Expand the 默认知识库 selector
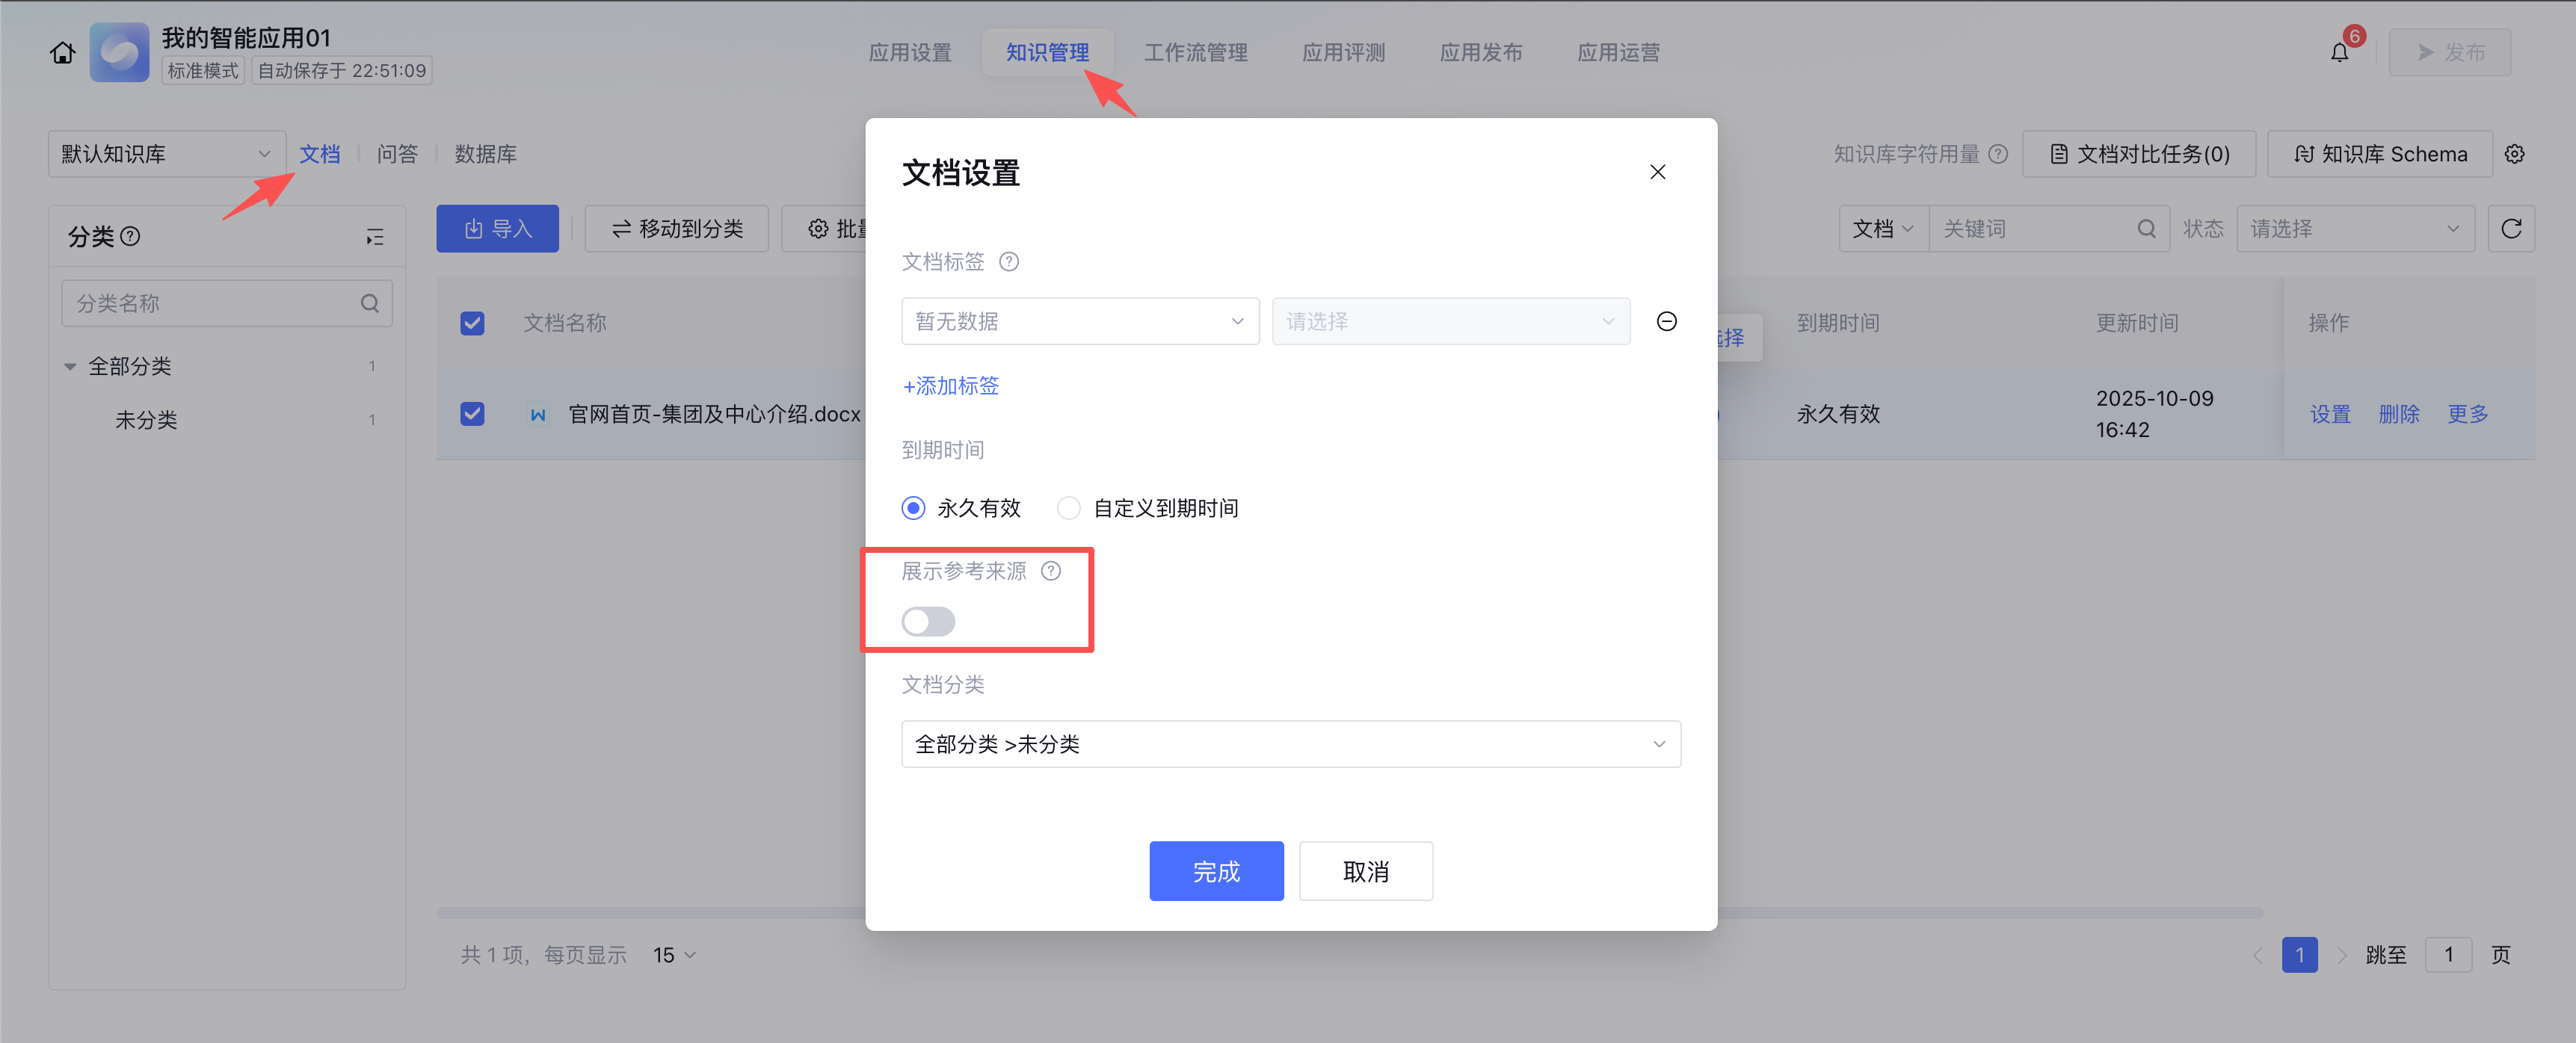This screenshot has width=2576, height=1043. click(166, 154)
